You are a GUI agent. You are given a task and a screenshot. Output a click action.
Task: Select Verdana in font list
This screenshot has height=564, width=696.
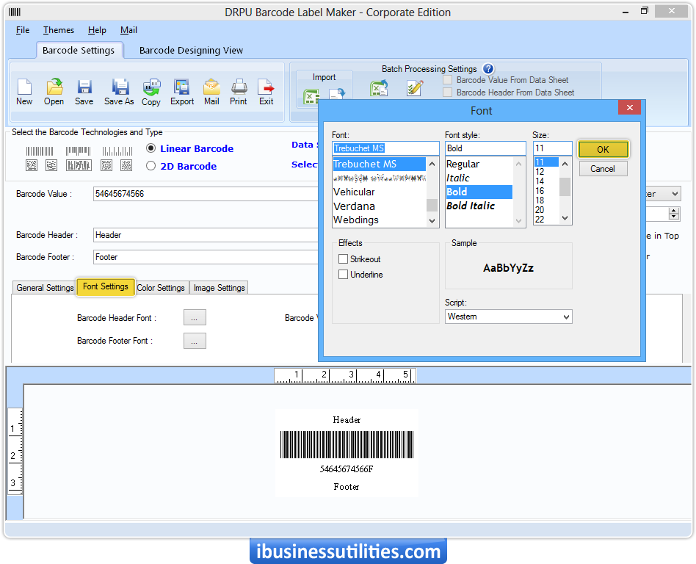pos(354,206)
